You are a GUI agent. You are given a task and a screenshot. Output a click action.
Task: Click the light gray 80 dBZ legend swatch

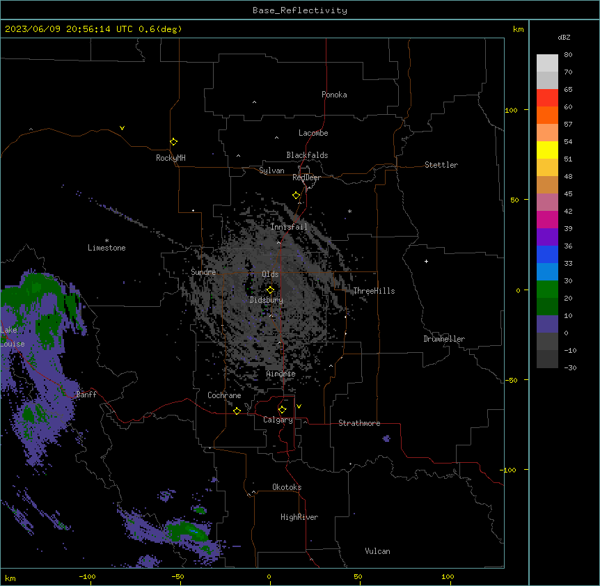pos(547,63)
